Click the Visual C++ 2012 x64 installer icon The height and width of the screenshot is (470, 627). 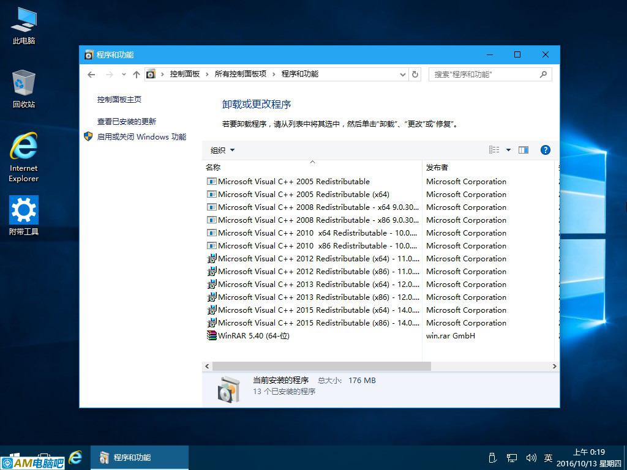point(211,259)
